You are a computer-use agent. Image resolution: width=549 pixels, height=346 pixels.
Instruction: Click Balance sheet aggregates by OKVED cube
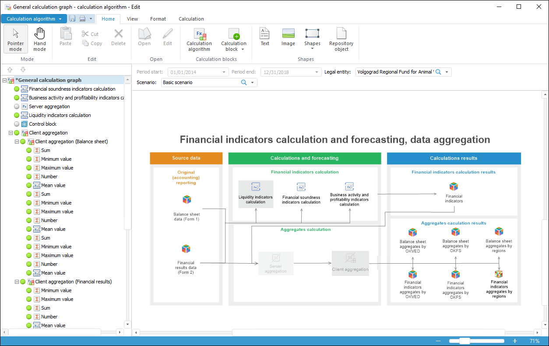[x=412, y=232]
